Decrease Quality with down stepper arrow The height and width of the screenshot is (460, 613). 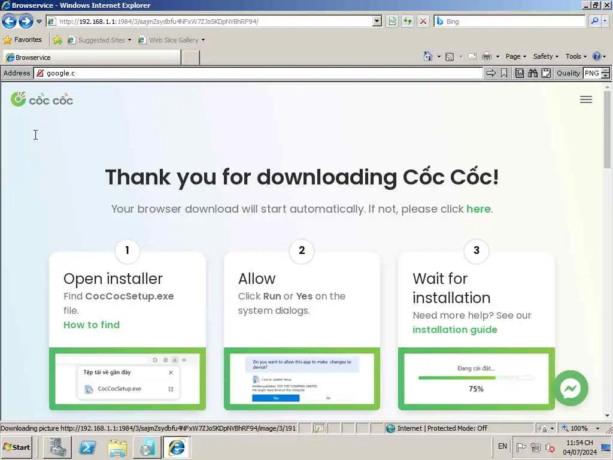click(x=606, y=75)
